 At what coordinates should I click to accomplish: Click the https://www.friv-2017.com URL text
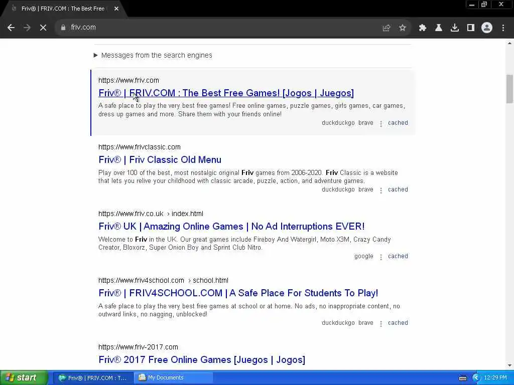coord(139,347)
